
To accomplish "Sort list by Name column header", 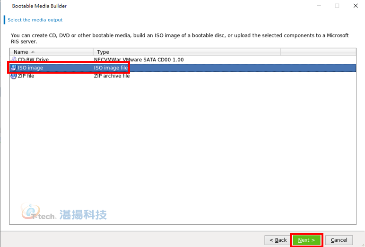I will pos(52,52).
